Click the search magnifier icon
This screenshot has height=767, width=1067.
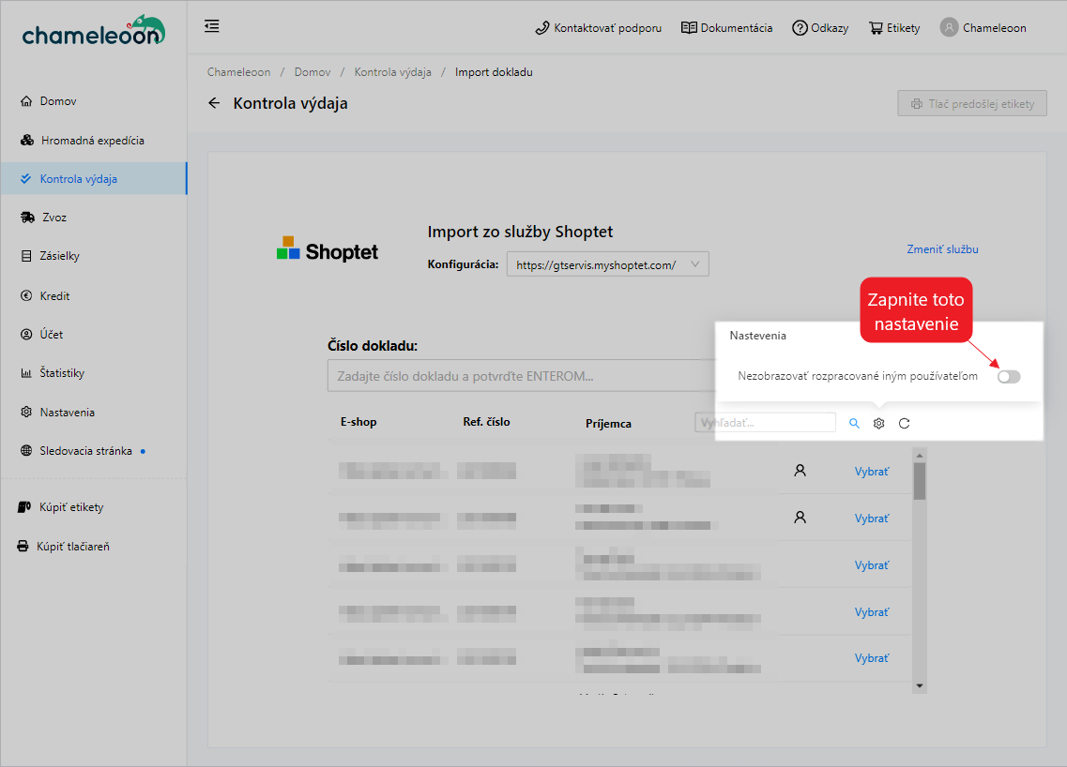click(x=854, y=423)
